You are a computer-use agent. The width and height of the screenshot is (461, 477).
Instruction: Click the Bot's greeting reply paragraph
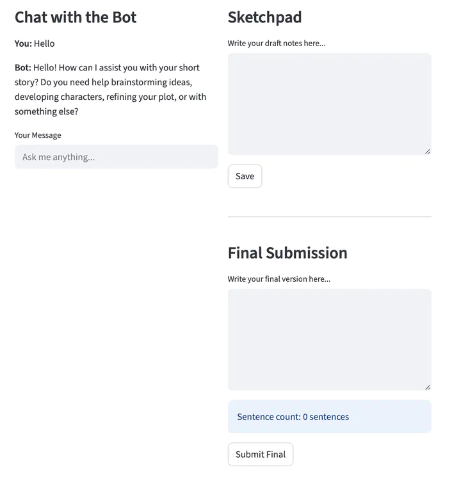pyautogui.click(x=110, y=90)
